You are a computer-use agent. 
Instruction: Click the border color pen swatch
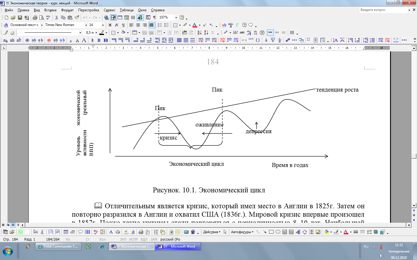click(x=101, y=33)
